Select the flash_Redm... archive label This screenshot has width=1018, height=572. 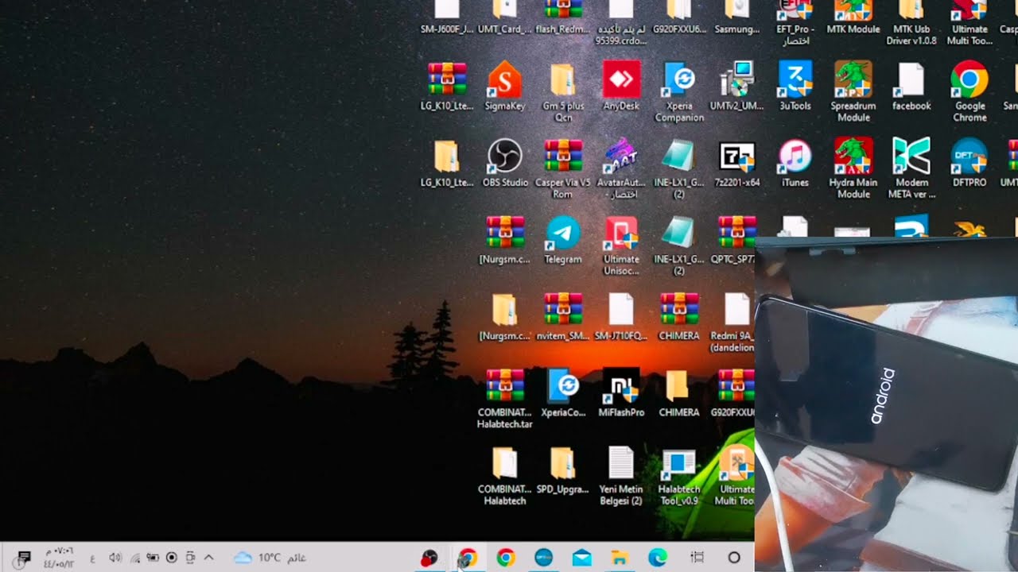(563, 29)
